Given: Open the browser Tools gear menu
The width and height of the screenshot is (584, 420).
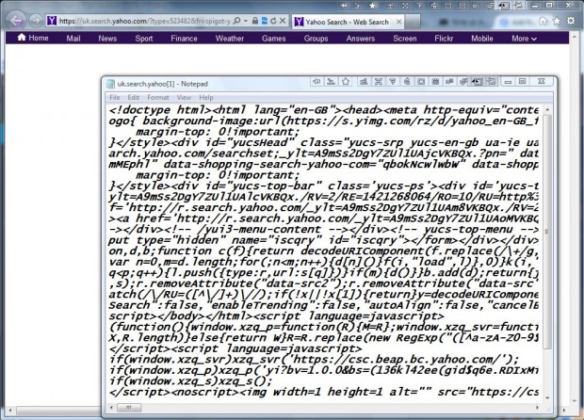Looking at the screenshot, I should [571, 21].
